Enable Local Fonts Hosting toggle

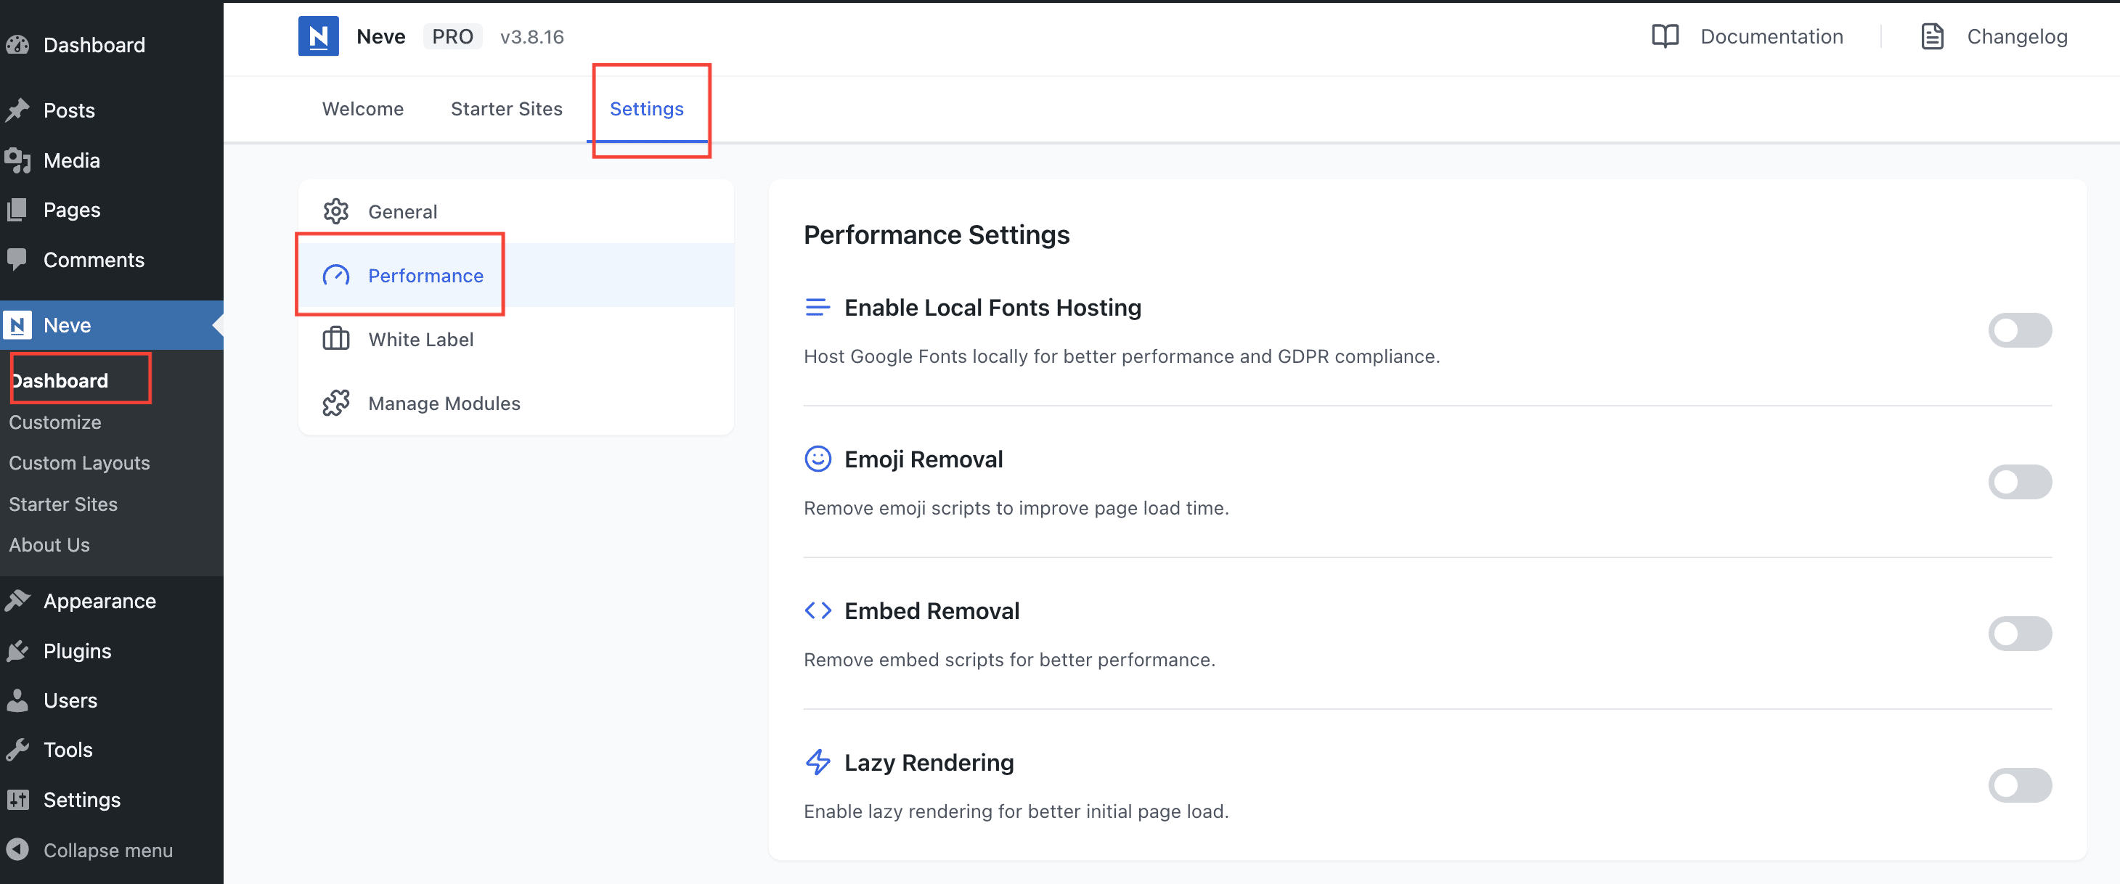click(x=2019, y=330)
